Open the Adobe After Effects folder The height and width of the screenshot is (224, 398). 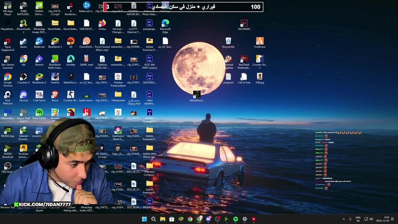[x=150, y=152]
